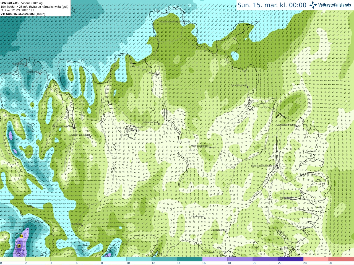Screen dimensions: 354x265
Task: Select the Ólafsfjörður station label
Action: click(33, 72)
